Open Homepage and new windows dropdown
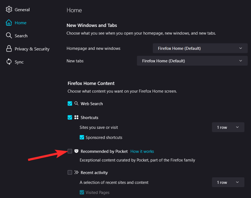Screen dimensions: 251x198 199,48
